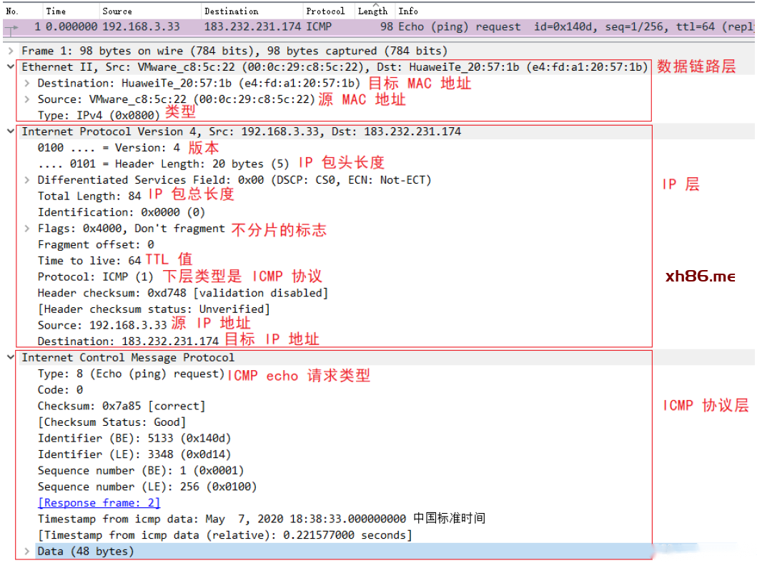Expand the Destination HuaweiTe MAC entry

(27, 83)
